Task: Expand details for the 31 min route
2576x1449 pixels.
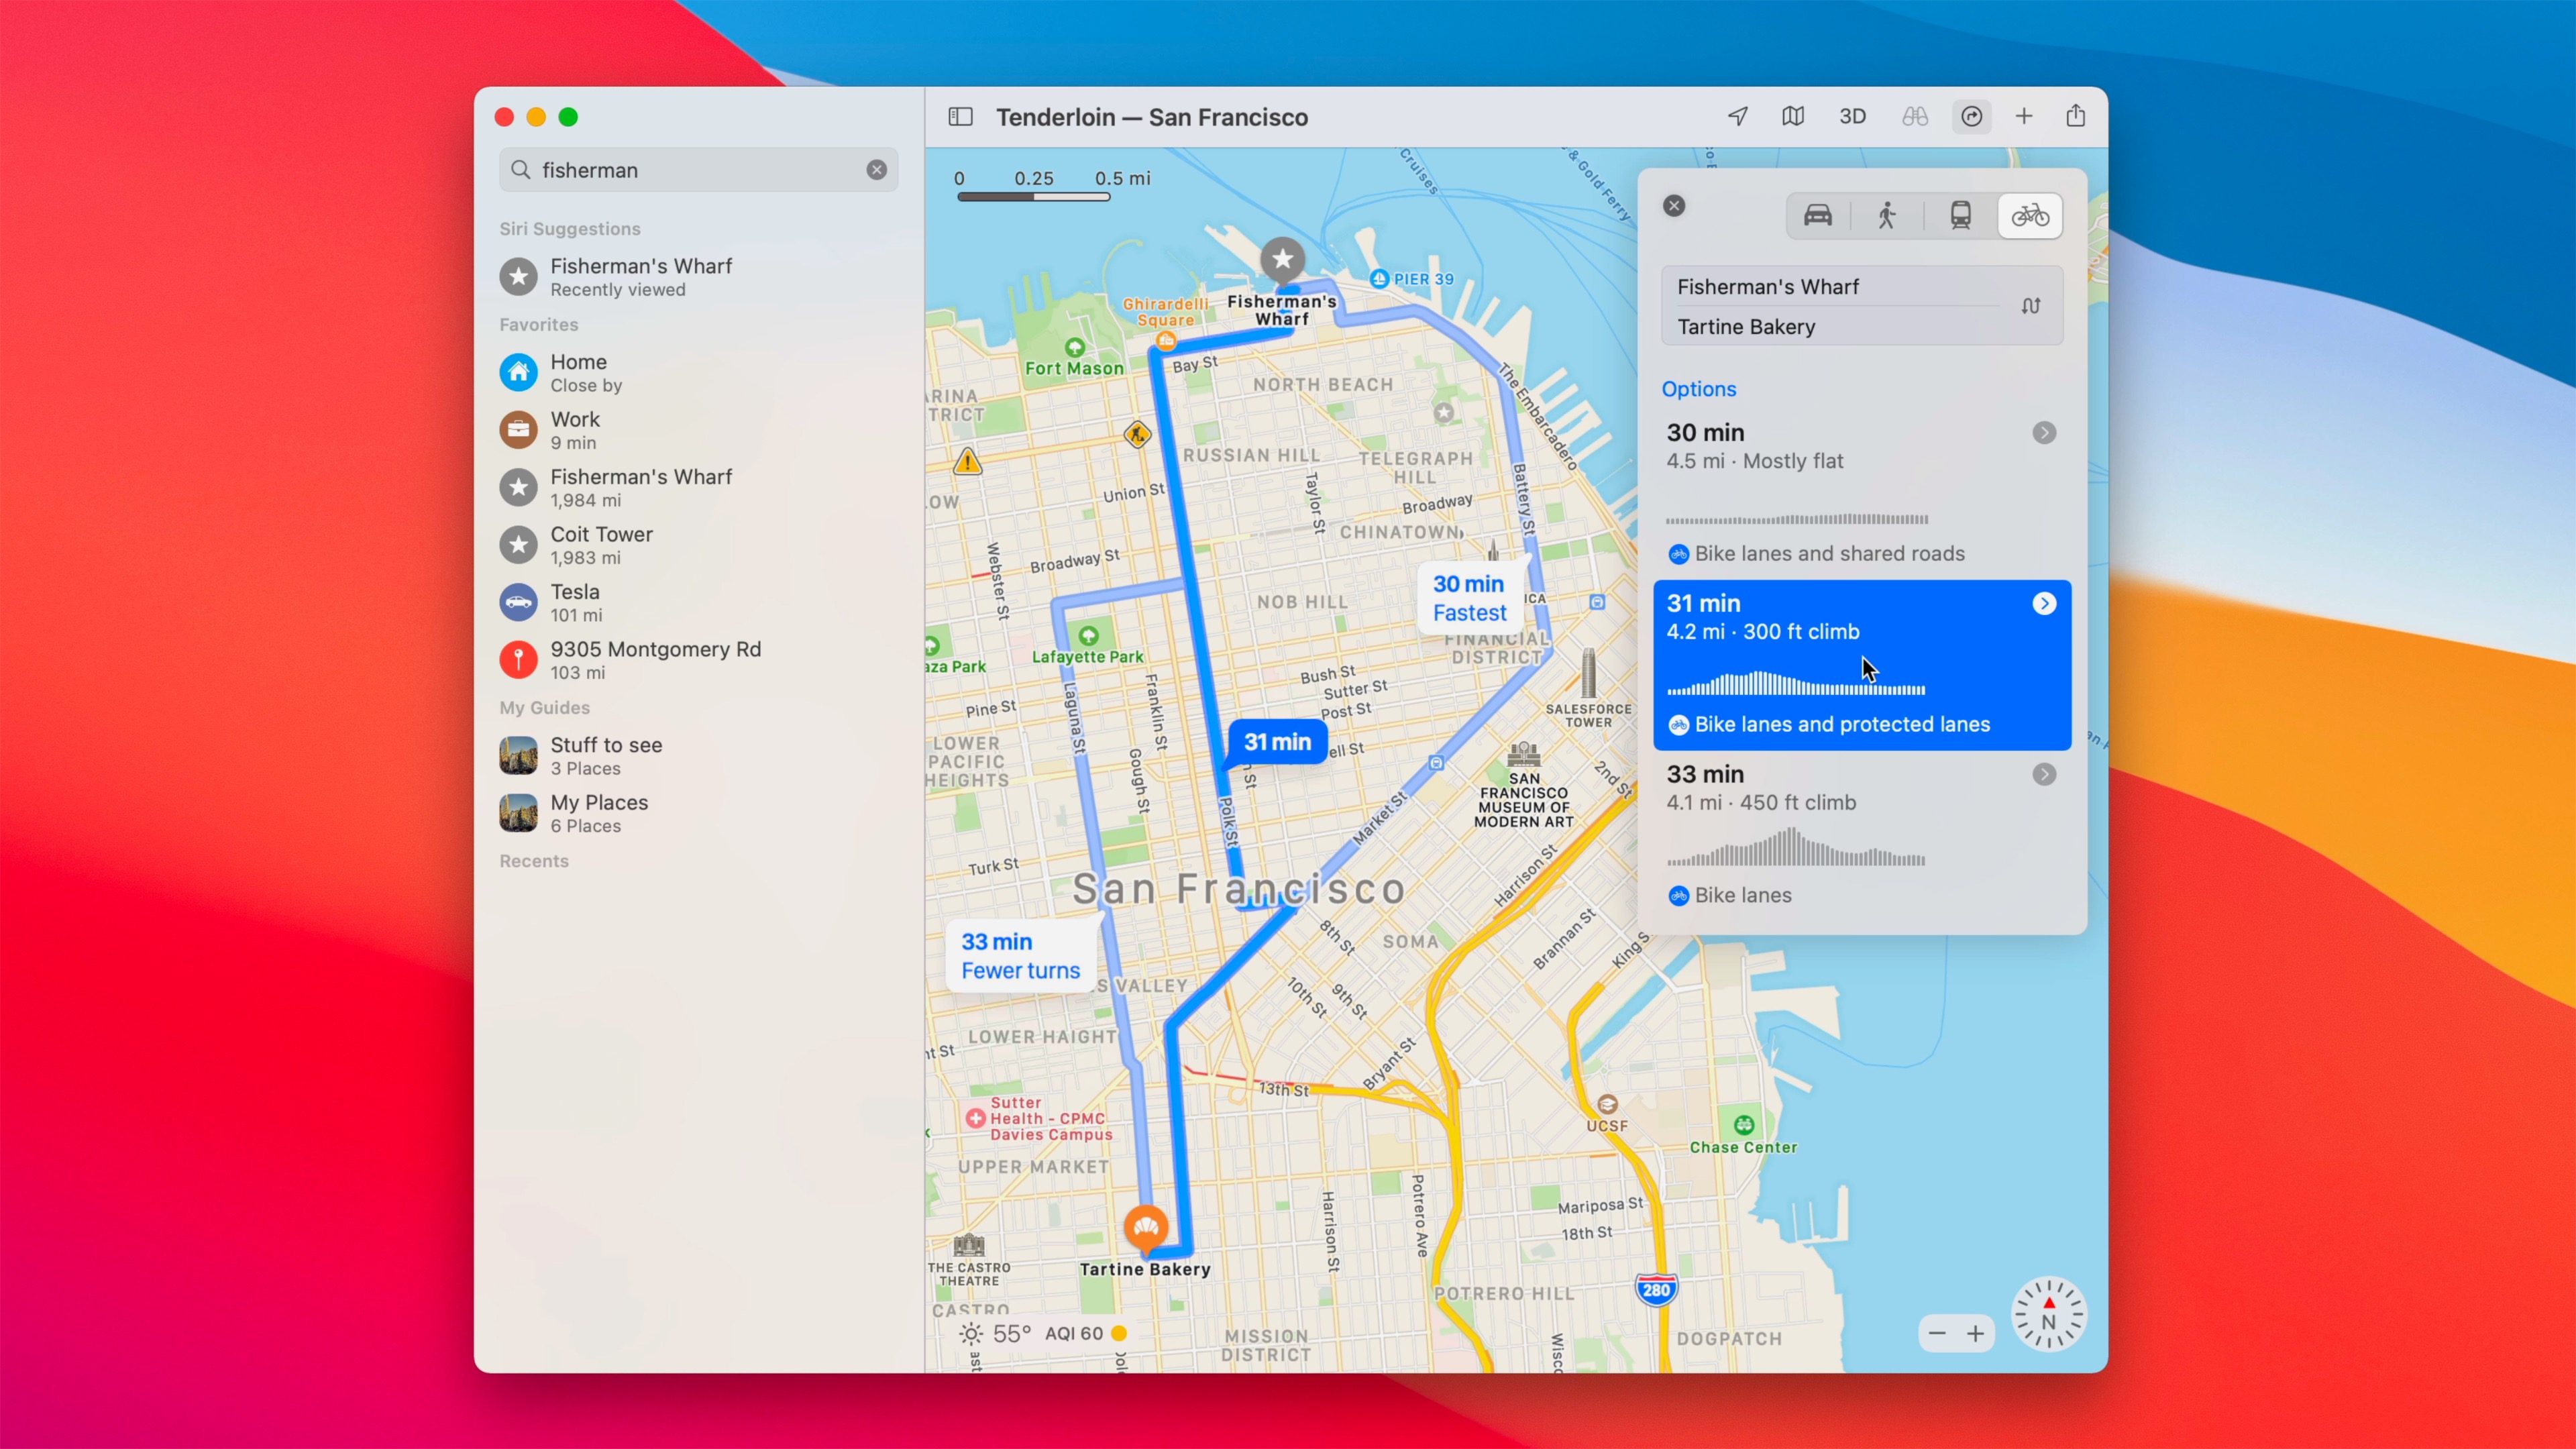Action: coord(2044,603)
